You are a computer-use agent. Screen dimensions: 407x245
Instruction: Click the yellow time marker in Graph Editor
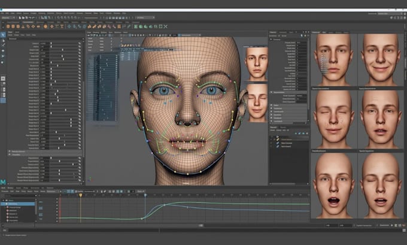coord(81,195)
